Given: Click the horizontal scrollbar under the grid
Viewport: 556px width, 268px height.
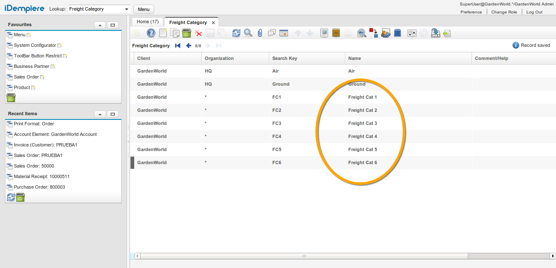Looking at the screenshot, I should point(304,256).
